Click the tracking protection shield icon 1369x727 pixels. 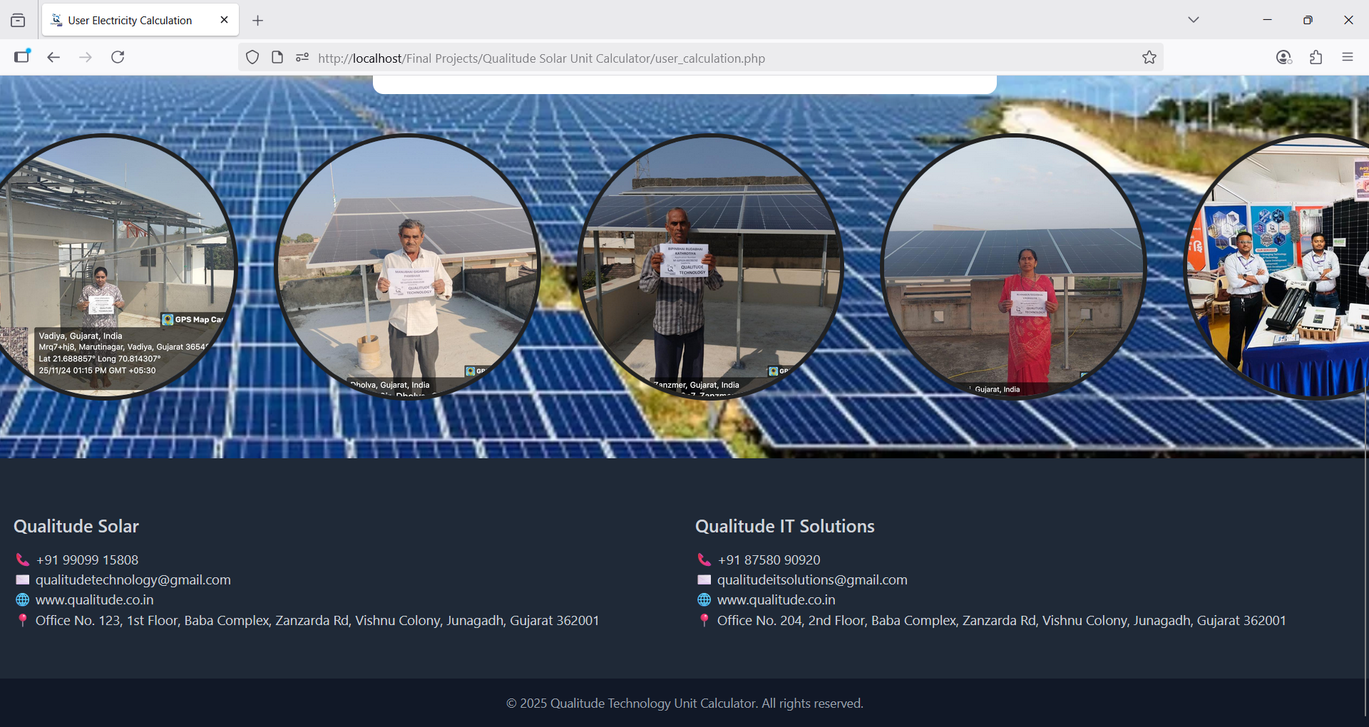[252, 58]
